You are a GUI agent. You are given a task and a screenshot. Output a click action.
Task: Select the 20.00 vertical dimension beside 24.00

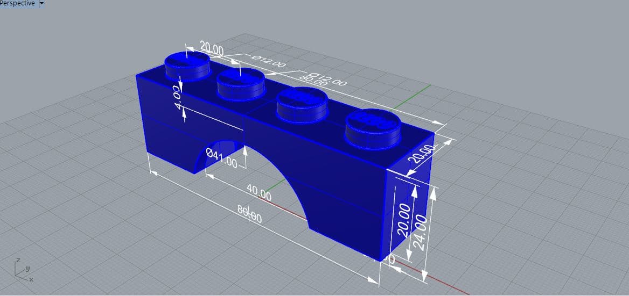click(x=404, y=220)
